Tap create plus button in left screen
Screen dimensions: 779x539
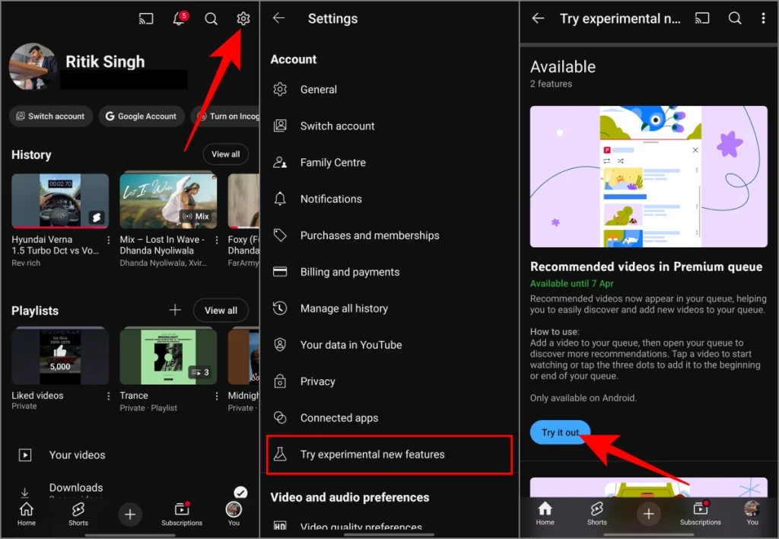pyautogui.click(x=130, y=514)
